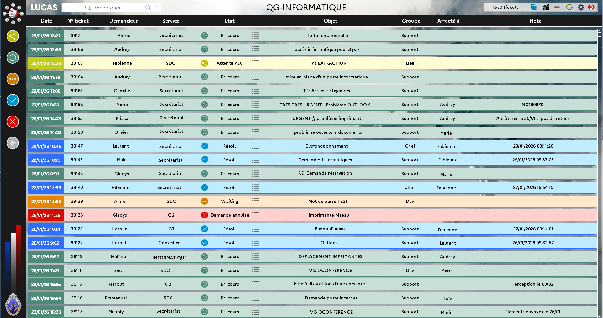Click the Demandeur column header
Viewport: 603px width, 318px height.
[x=124, y=21]
